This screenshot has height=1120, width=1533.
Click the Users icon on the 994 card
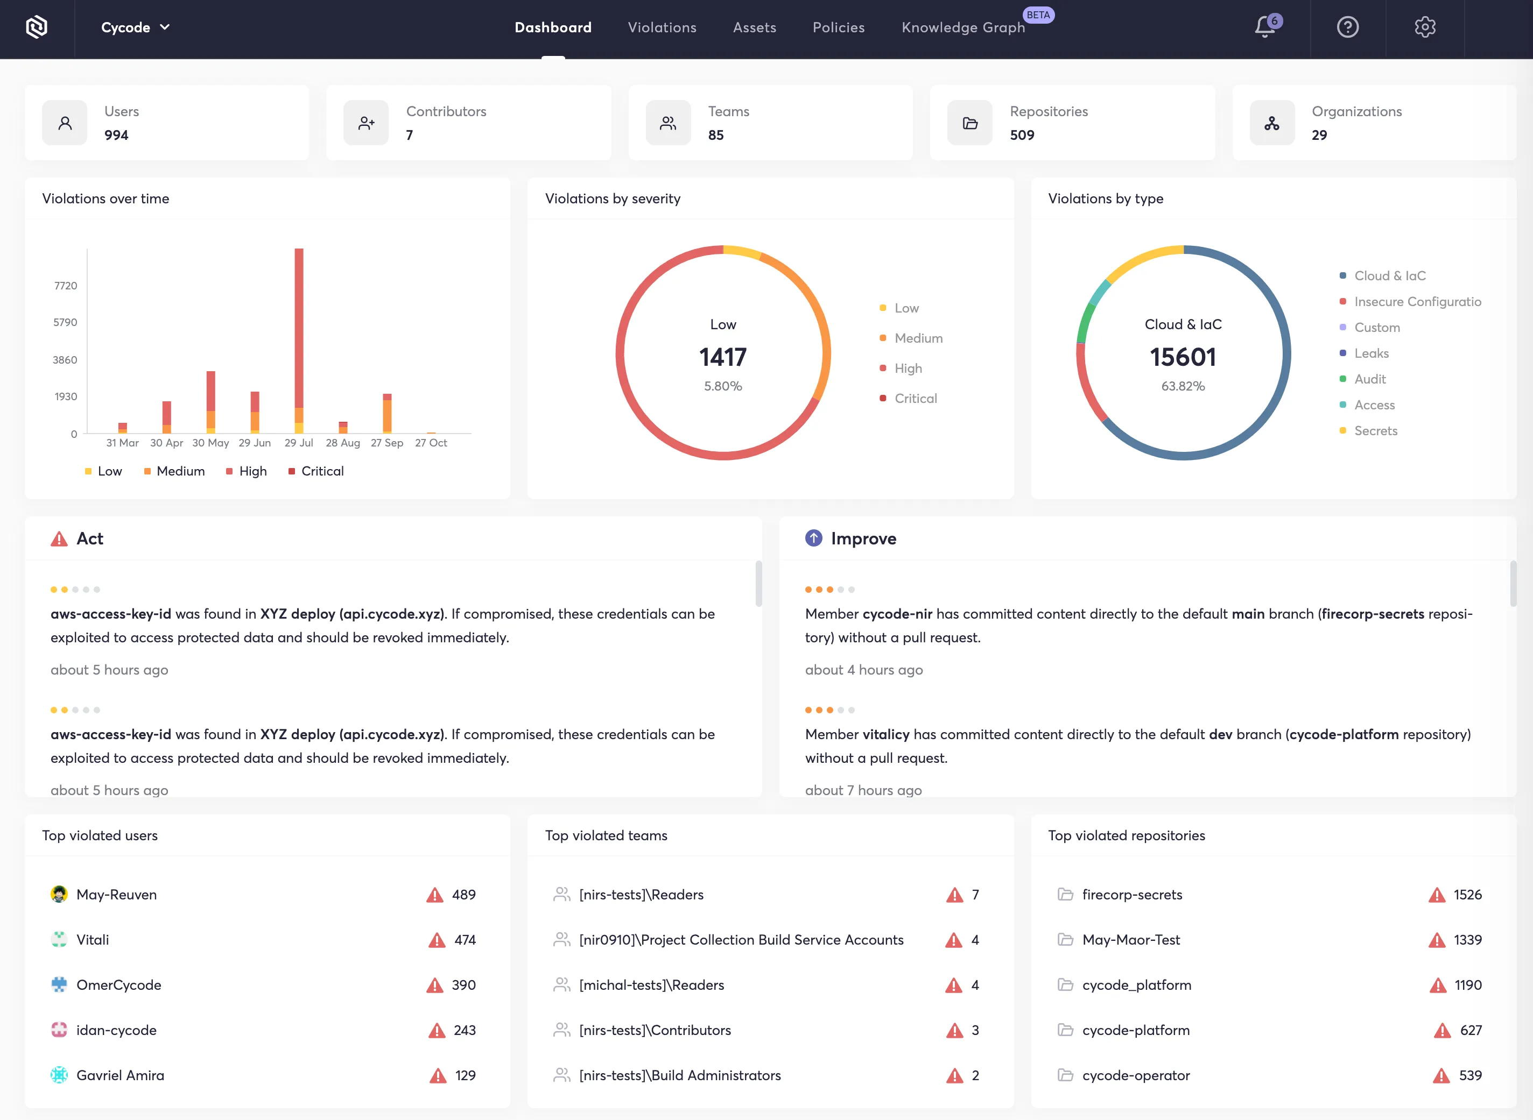pyautogui.click(x=65, y=123)
